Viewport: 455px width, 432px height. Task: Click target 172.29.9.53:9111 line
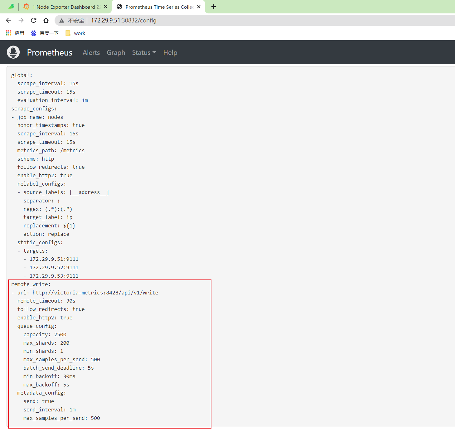point(54,276)
